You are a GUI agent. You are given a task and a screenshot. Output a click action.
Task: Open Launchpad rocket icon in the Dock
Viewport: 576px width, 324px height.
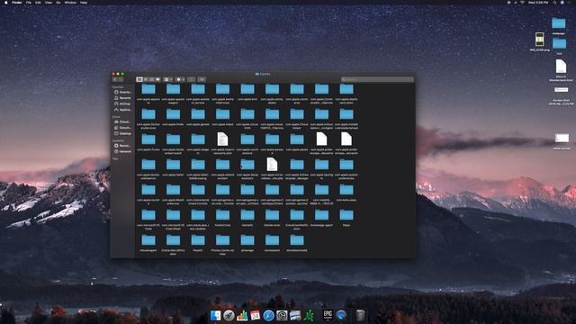click(229, 315)
